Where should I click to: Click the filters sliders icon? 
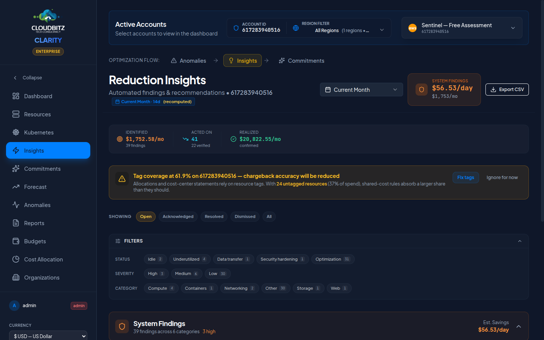pos(118,241)
